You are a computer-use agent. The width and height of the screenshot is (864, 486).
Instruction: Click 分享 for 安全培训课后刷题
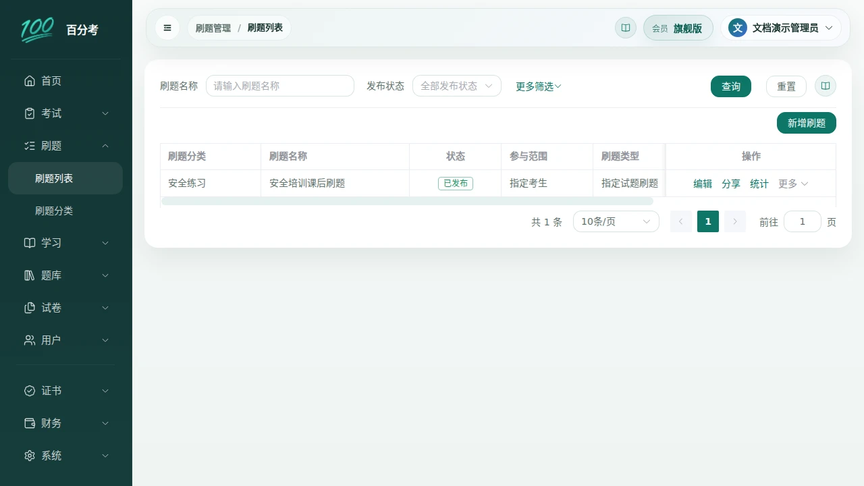(731, 184)
